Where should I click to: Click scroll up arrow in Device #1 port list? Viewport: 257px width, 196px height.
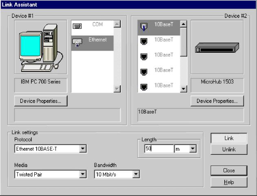117,24
